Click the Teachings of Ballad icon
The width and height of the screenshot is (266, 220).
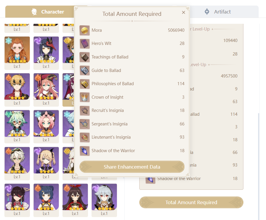coord(84,57)
